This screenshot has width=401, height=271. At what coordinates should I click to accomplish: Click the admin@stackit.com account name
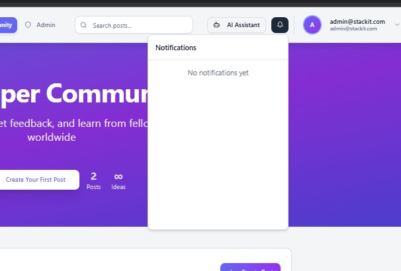click(357, 22)
